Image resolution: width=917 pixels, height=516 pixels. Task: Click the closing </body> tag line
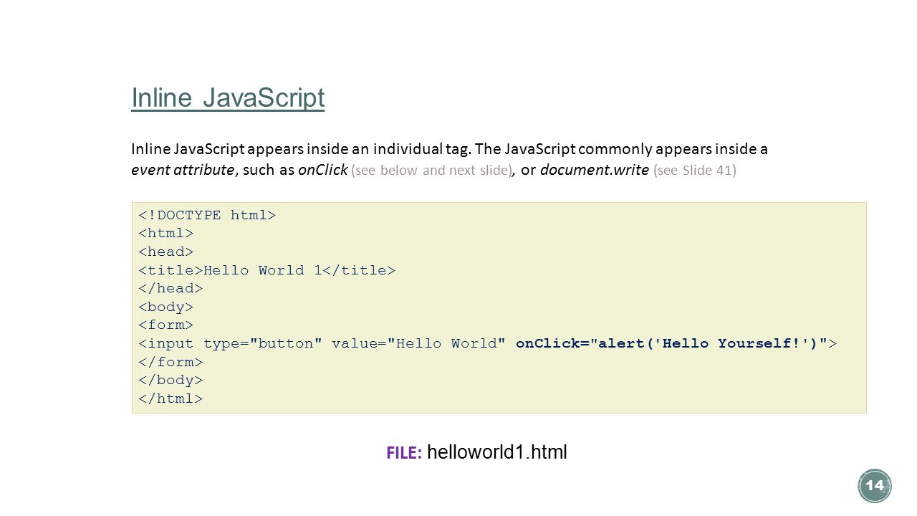click(171, 381)
